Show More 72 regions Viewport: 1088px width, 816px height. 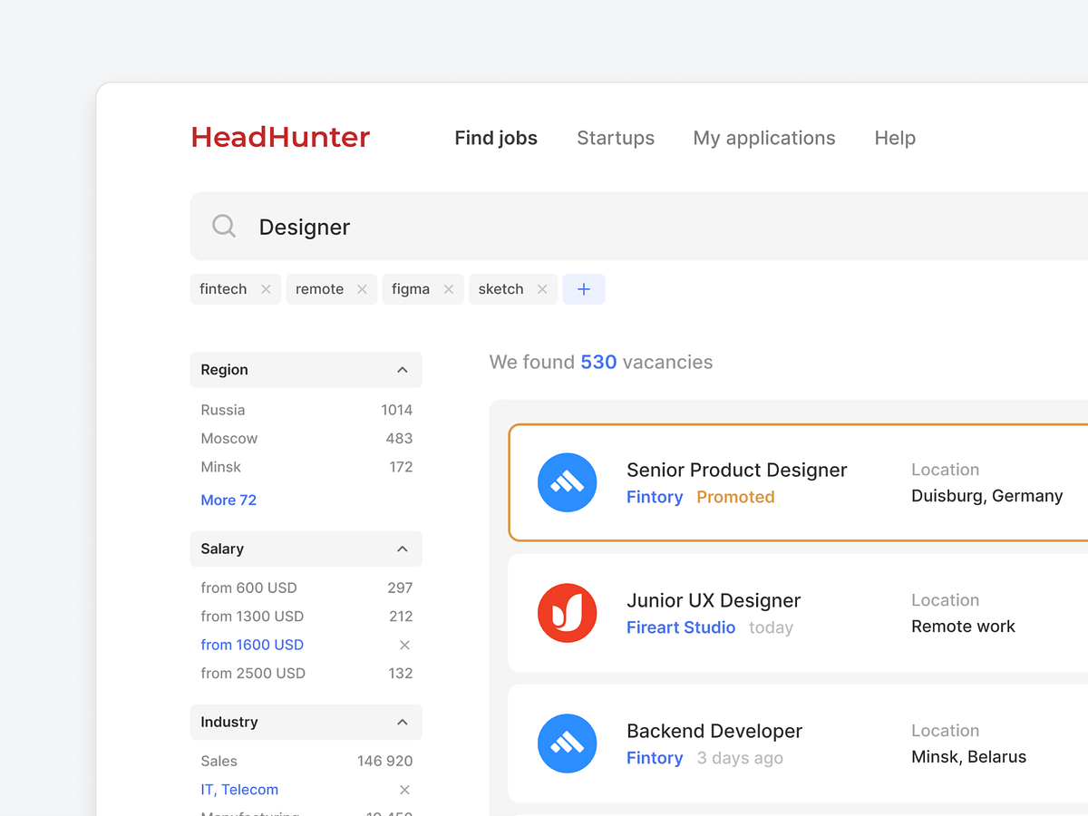228,500
